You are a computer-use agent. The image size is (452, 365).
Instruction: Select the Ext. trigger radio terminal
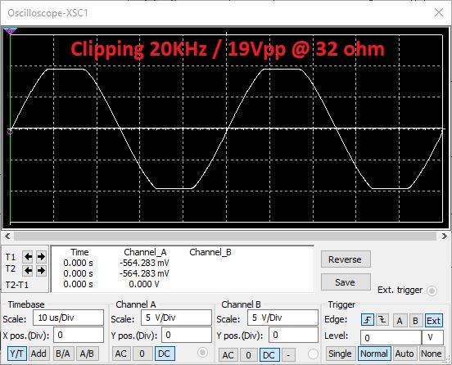coord(432,291)
